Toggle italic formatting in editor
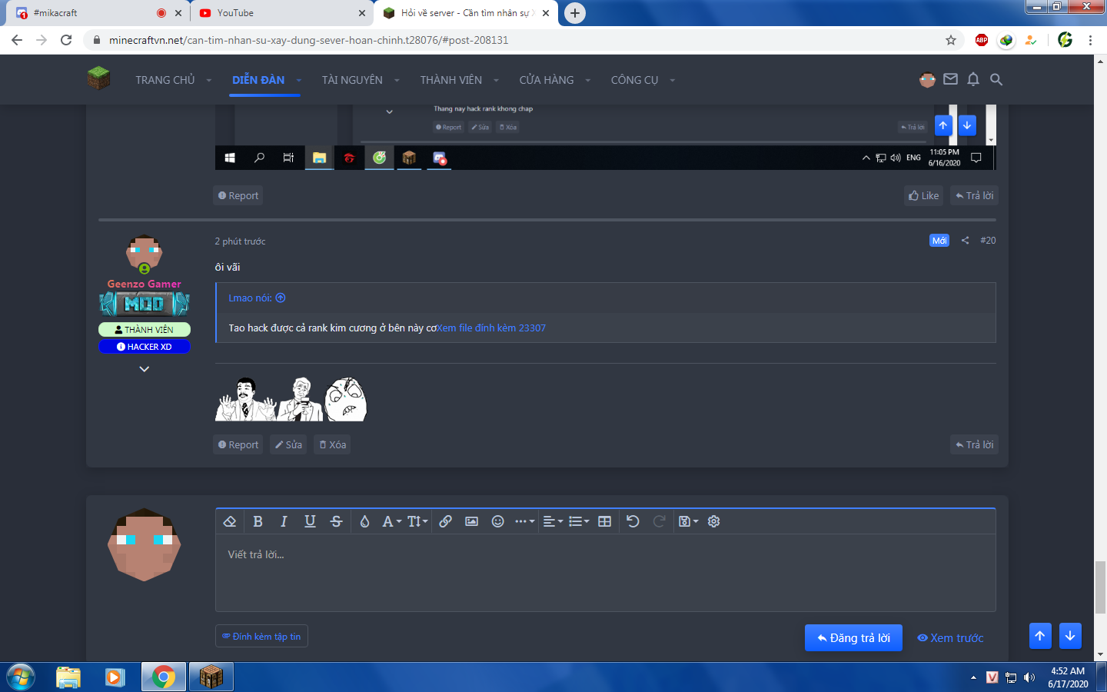Image resolution: width=1107 pixels, height=692 pixels. click(284, 521)
